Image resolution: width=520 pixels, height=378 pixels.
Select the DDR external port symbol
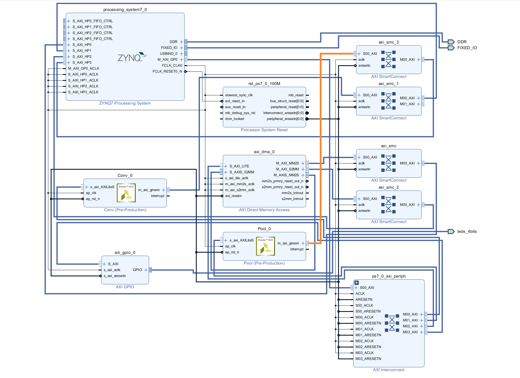click(451, 42)
